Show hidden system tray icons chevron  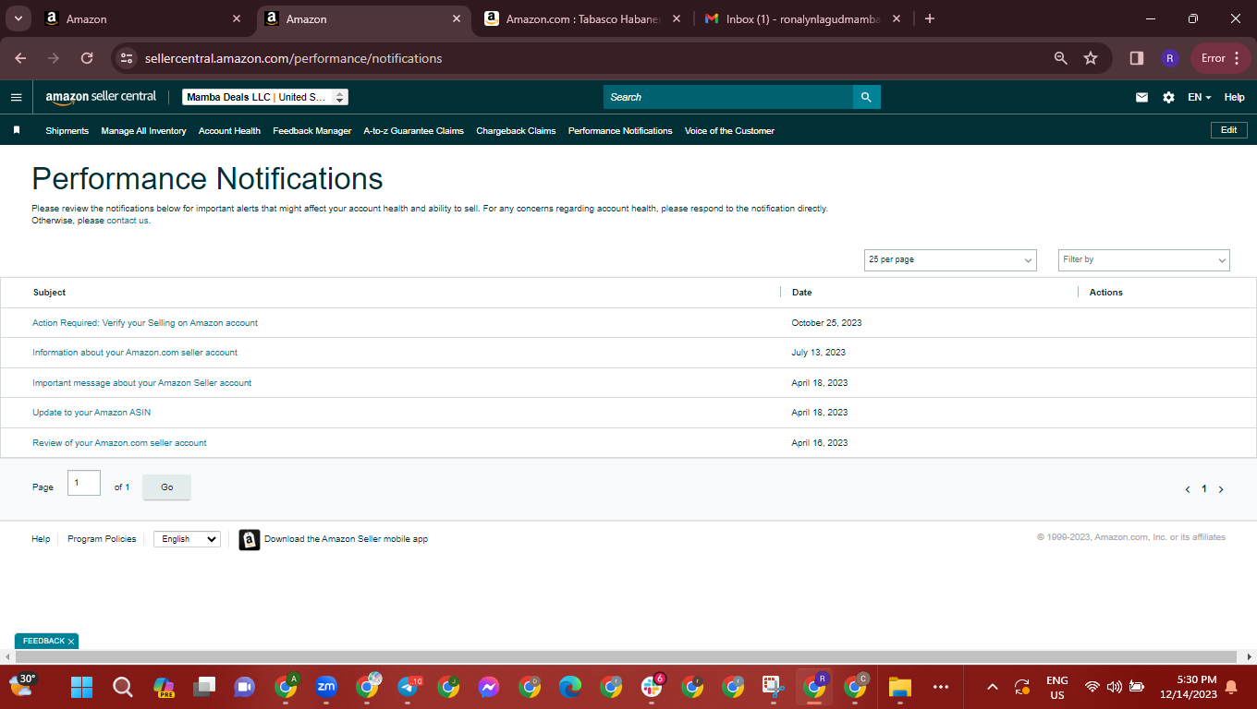click(993, 687)
